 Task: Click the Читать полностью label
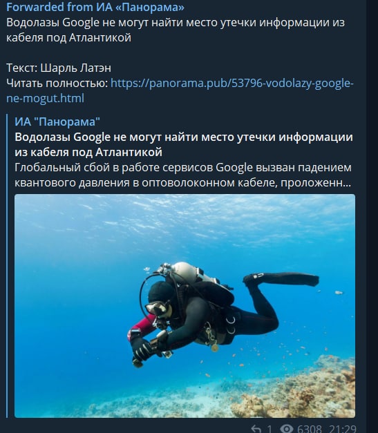click(x=57, y=83)
